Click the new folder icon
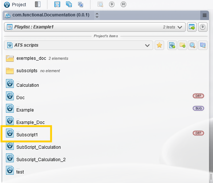This screenshot has height=183, width=213. click(182, 45)
